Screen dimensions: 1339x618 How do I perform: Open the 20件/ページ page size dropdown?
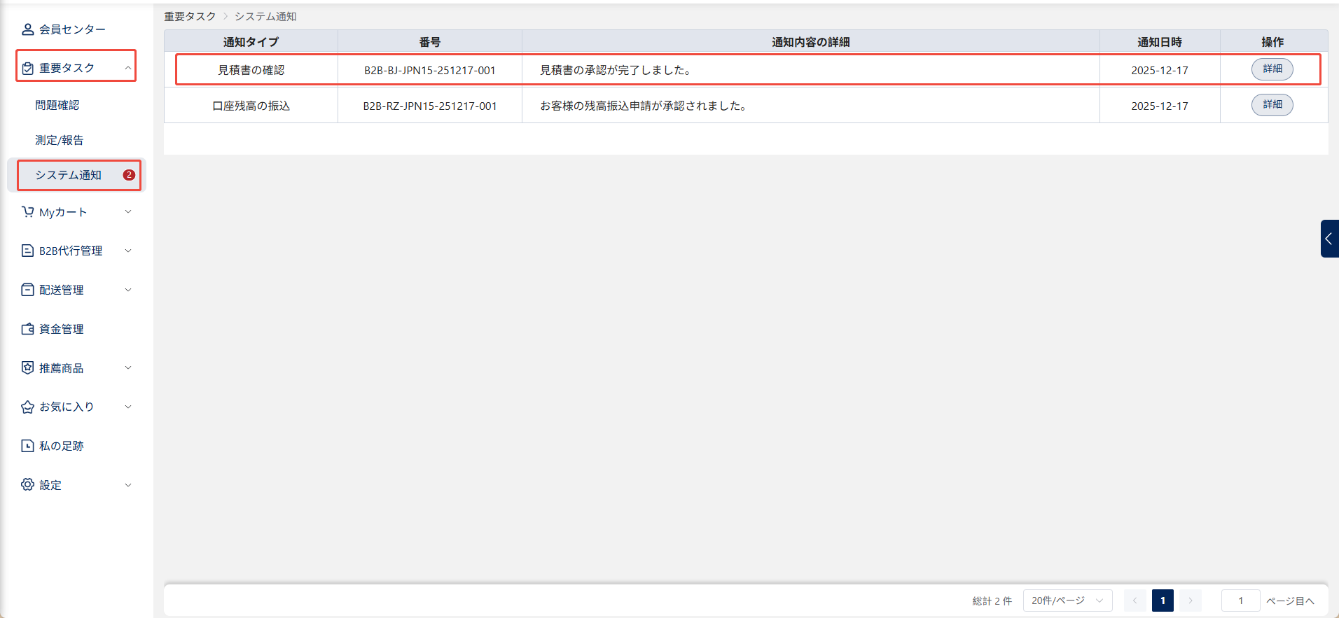pyautogui.click(x=1067, y=601)
